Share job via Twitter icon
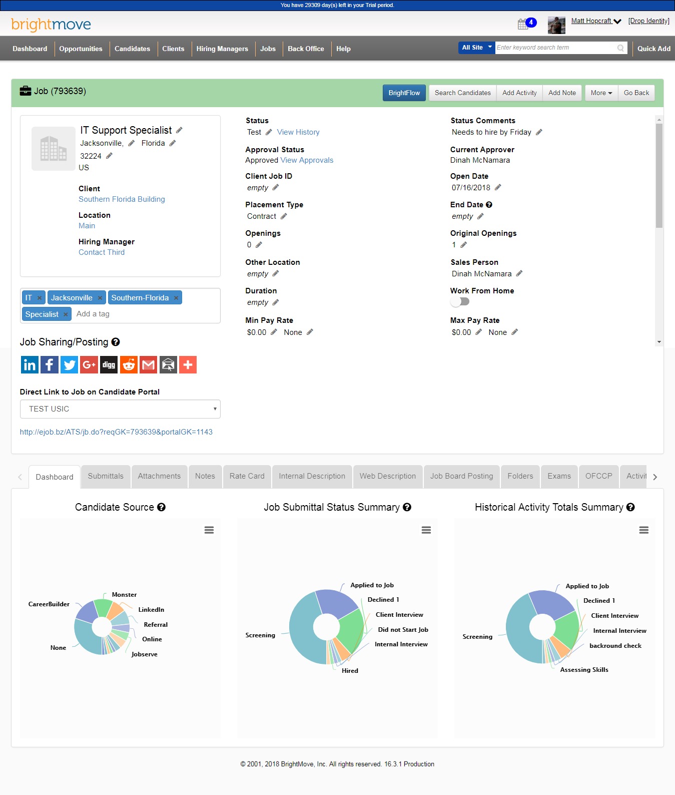Image resolution: width=675 pixels, height=795 pixels. click(69, 365)
